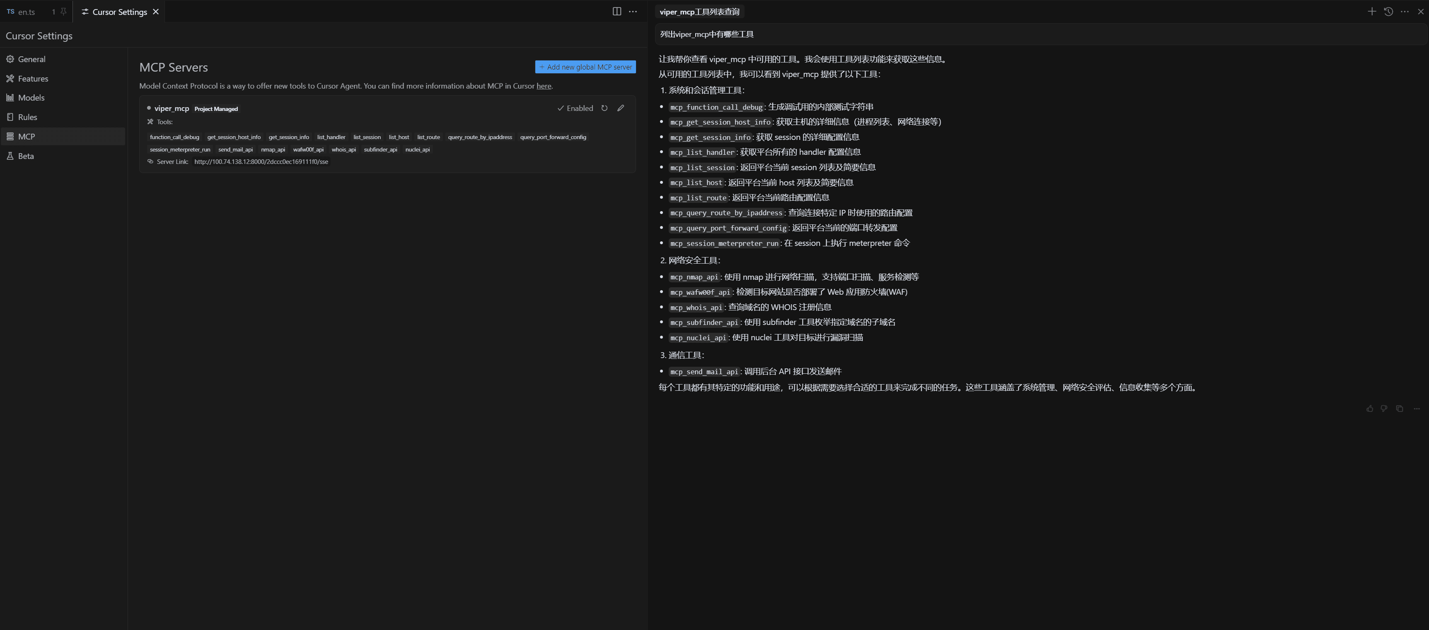
Task: Open Features settings section
Action: (63, 79)
